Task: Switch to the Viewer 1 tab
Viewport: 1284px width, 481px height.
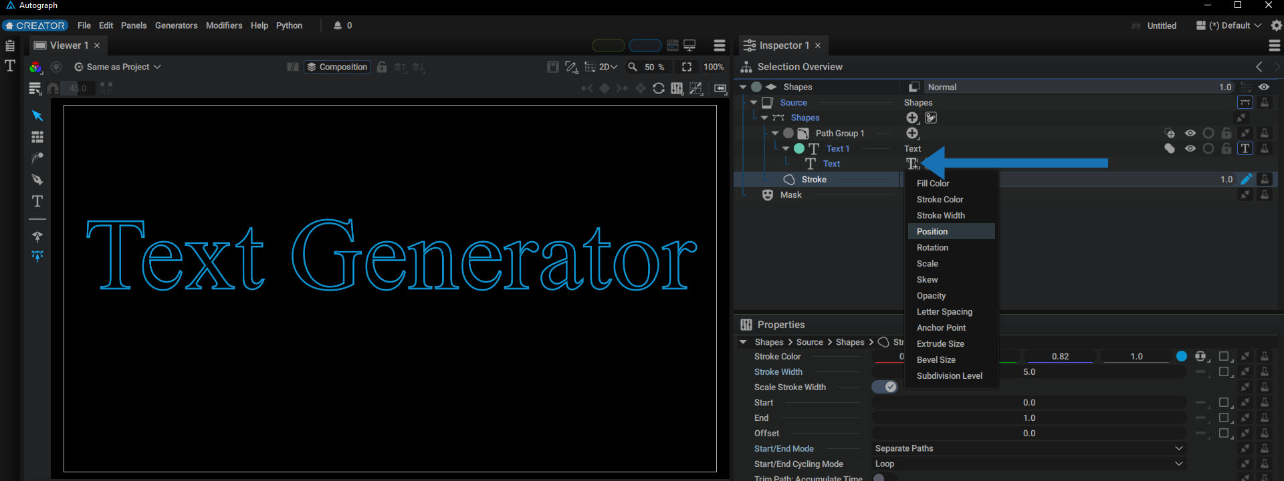Action: [67, 45]
